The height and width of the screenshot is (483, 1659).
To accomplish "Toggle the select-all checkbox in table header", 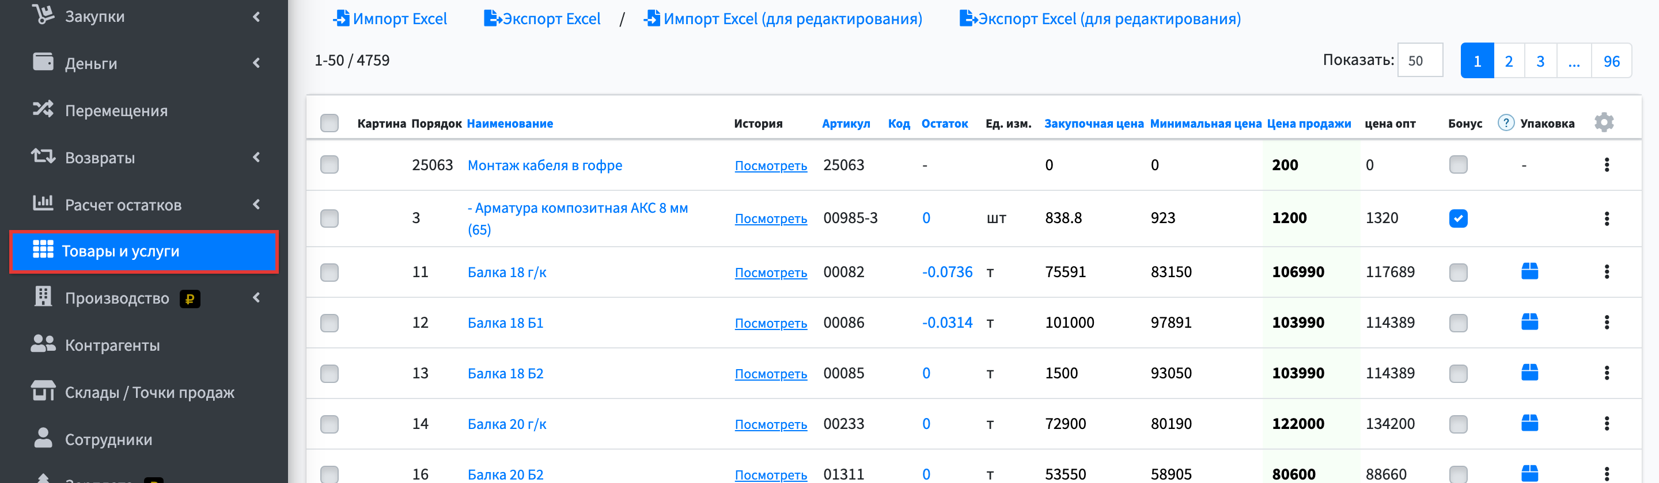I will (329, 123).
